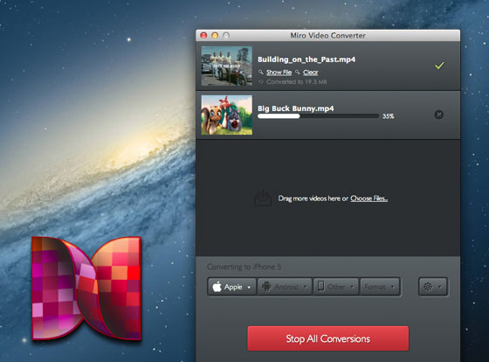Click the Converting to iPhone 5 label
This screenshot has height=362, width=489.
pos(244,267)
